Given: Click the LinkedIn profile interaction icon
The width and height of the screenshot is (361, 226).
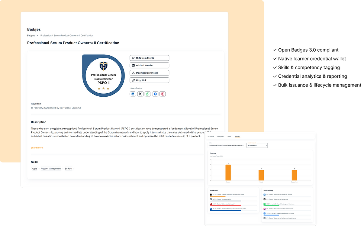Looking at the screenshot, I should coord(211,209).
